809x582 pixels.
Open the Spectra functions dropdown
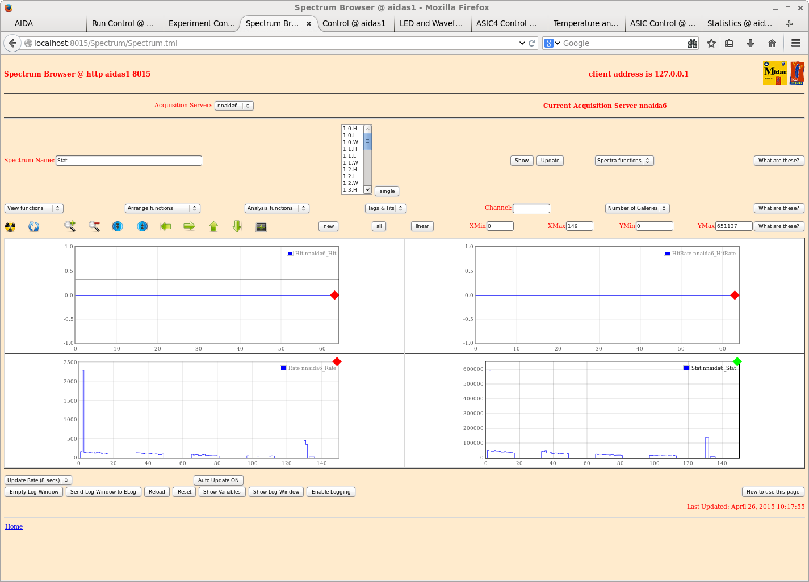[x=624, y=161]
